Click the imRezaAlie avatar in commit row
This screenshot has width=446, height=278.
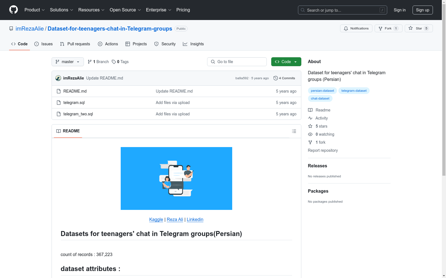[58, 78]
